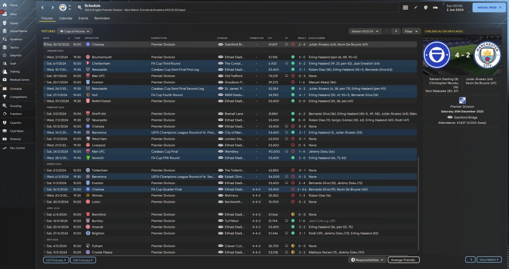Screen dimensions: 509x269
Task: Click Luton in the fixtures list
Action: 96,202
